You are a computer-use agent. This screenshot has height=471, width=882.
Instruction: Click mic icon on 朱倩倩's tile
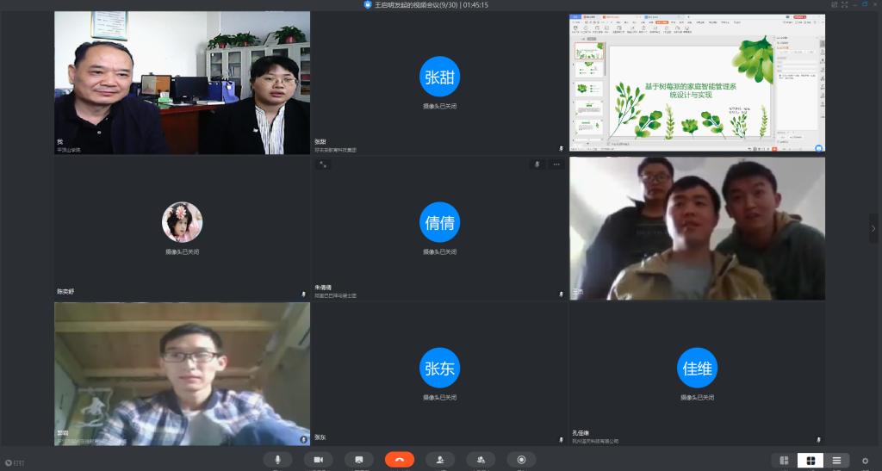[537, 164]
